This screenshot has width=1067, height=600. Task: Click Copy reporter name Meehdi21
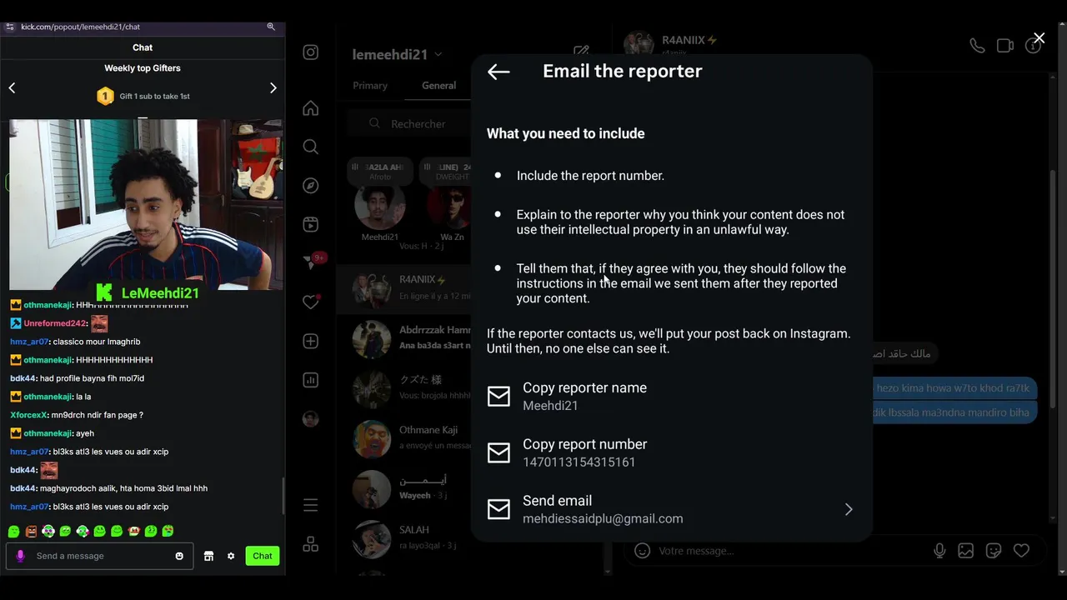[x=672, y=397]
